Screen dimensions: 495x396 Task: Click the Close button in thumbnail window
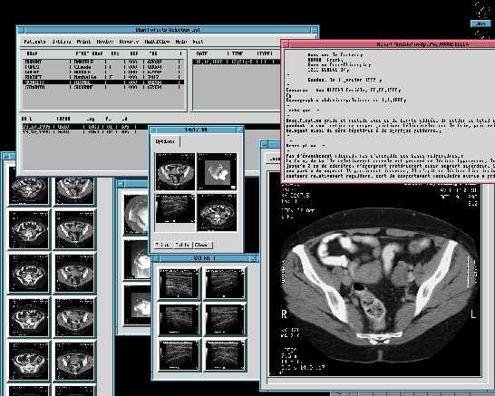(202, 245)
